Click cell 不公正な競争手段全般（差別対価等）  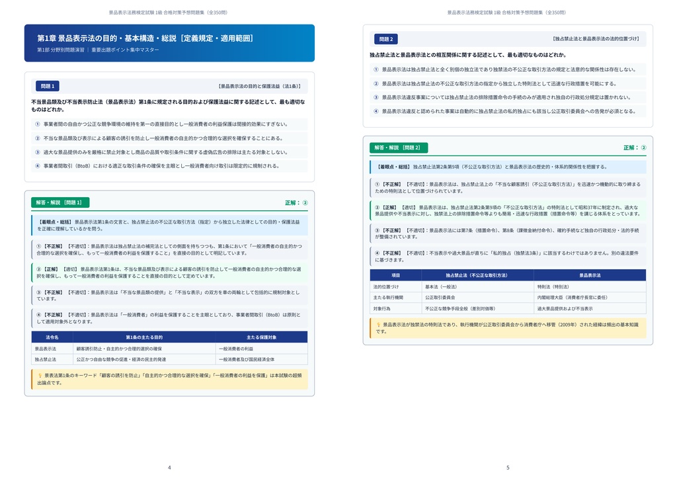pyautogui.click(x=477, y=308)
